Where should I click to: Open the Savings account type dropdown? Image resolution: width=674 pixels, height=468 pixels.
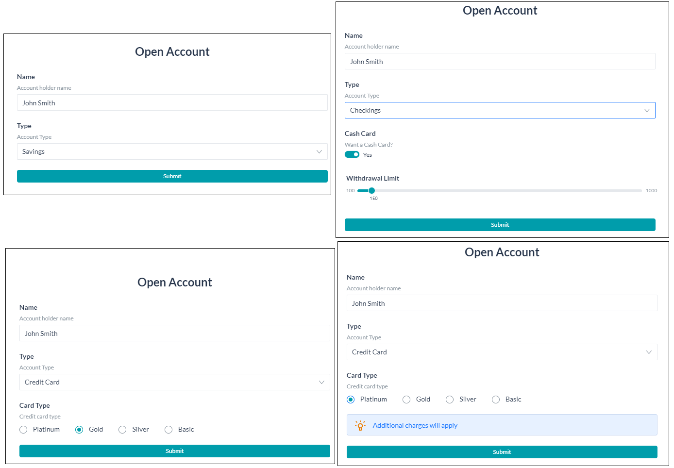(x=172, y=151)
